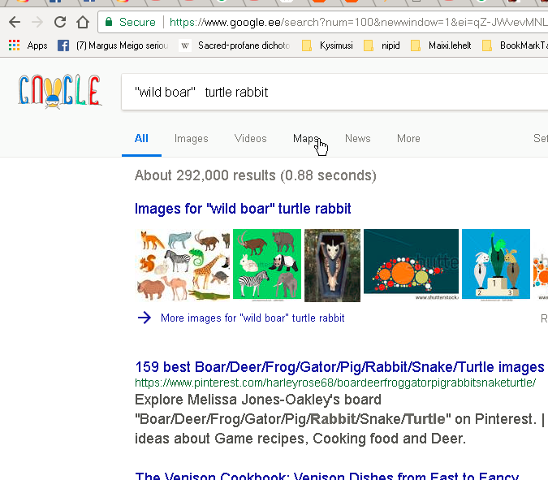Expand the nipid bookmarks folder
The width and height of the screenshot is (548, 480).
pyautogui.click(x=388, y=45)
